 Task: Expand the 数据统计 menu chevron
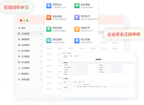click(41, 74)
